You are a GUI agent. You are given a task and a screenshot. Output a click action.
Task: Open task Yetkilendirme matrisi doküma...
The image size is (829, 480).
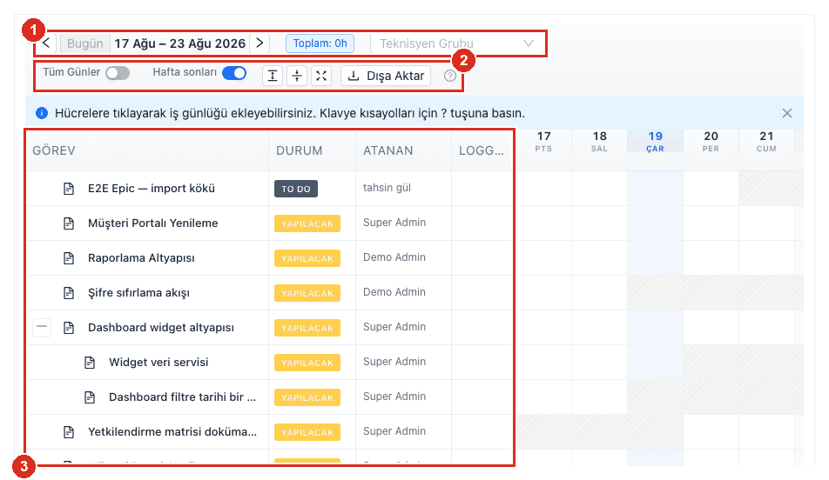coord(172,432)
